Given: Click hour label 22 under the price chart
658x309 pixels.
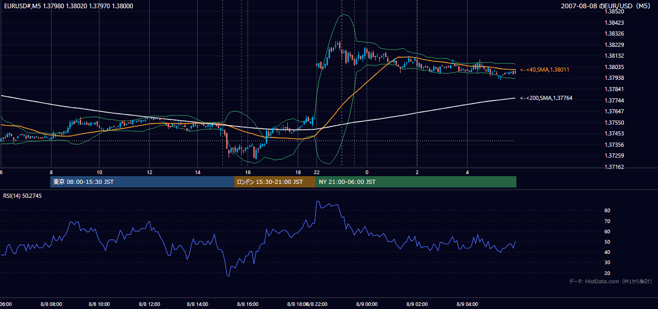Looking at the screenshot, I should point(317,172).
